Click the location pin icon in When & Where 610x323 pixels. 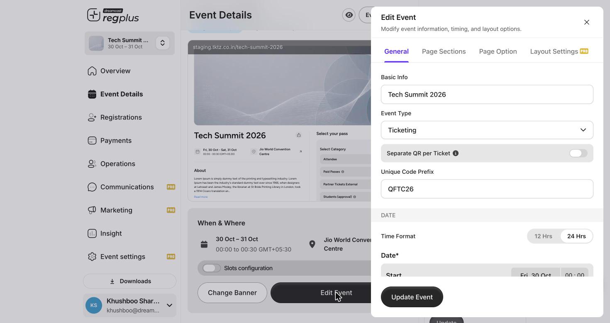click(312, 244)
